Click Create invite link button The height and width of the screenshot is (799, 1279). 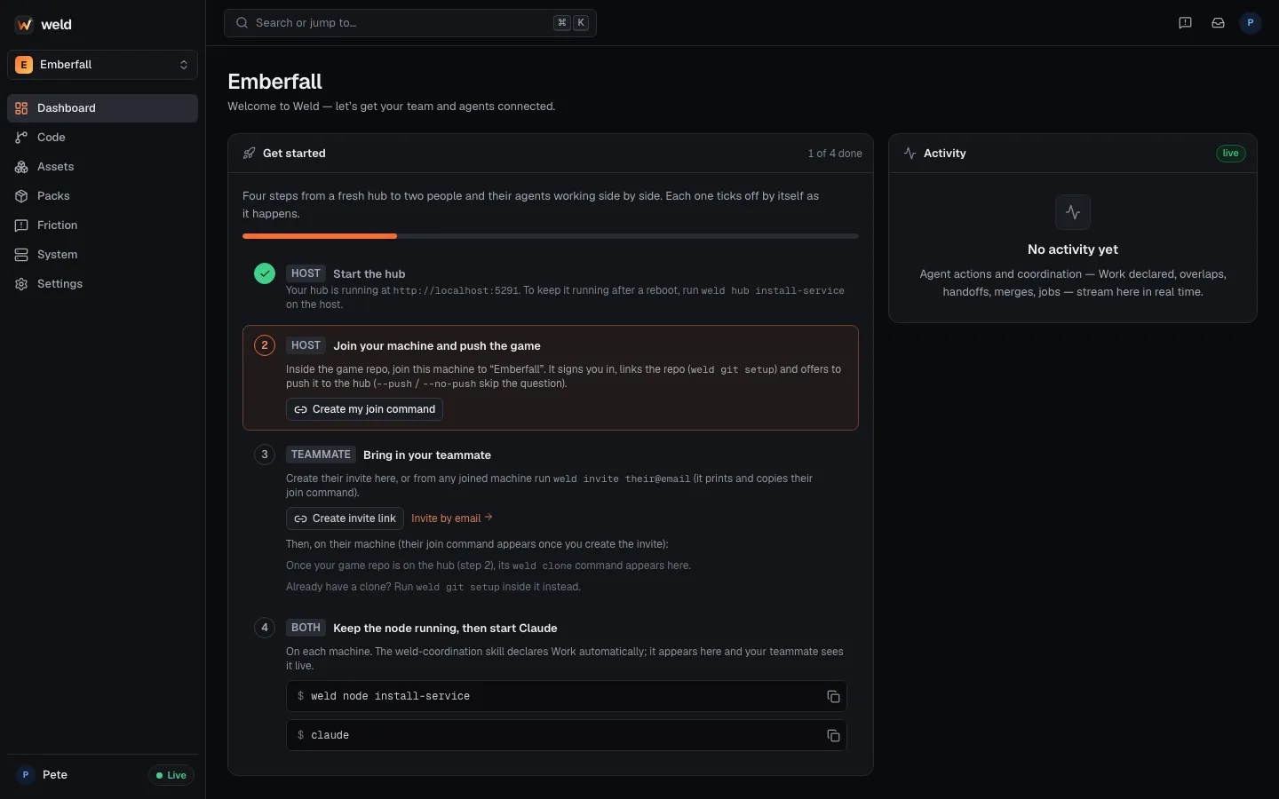tap(345, 518)
